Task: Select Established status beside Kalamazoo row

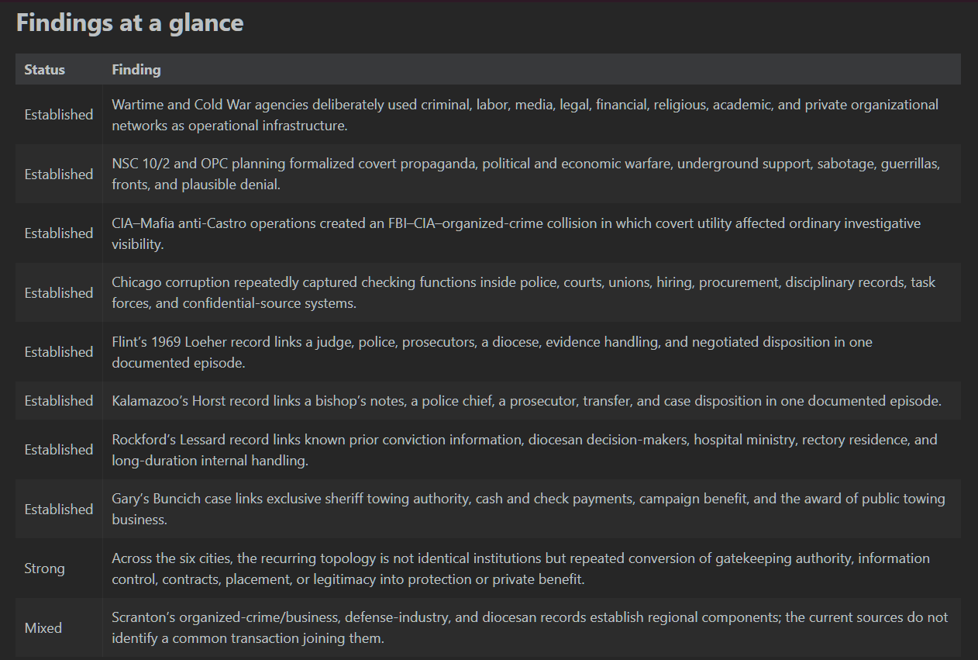Action: pos(58,401)
